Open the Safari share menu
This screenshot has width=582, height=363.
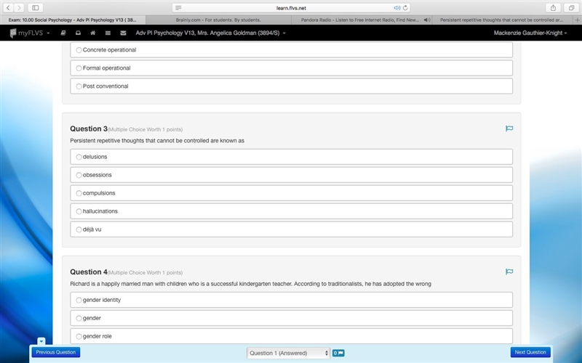[553, 8]
